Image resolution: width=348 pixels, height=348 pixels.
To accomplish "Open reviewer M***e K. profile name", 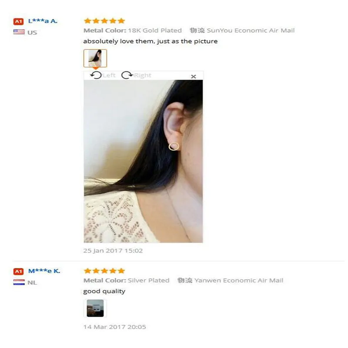I will point(44,271).
